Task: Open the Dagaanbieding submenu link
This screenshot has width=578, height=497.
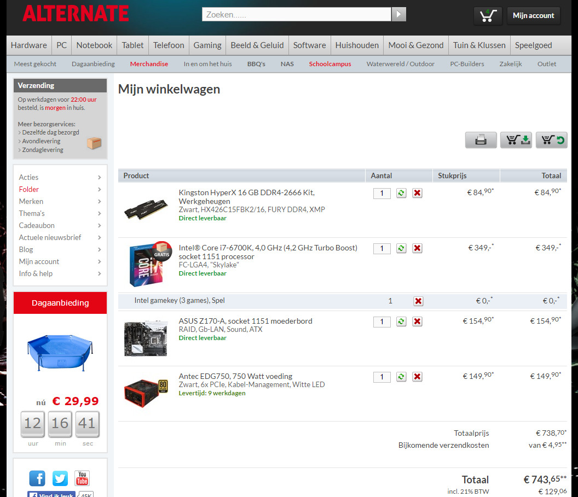Action: tap(93, 64)
